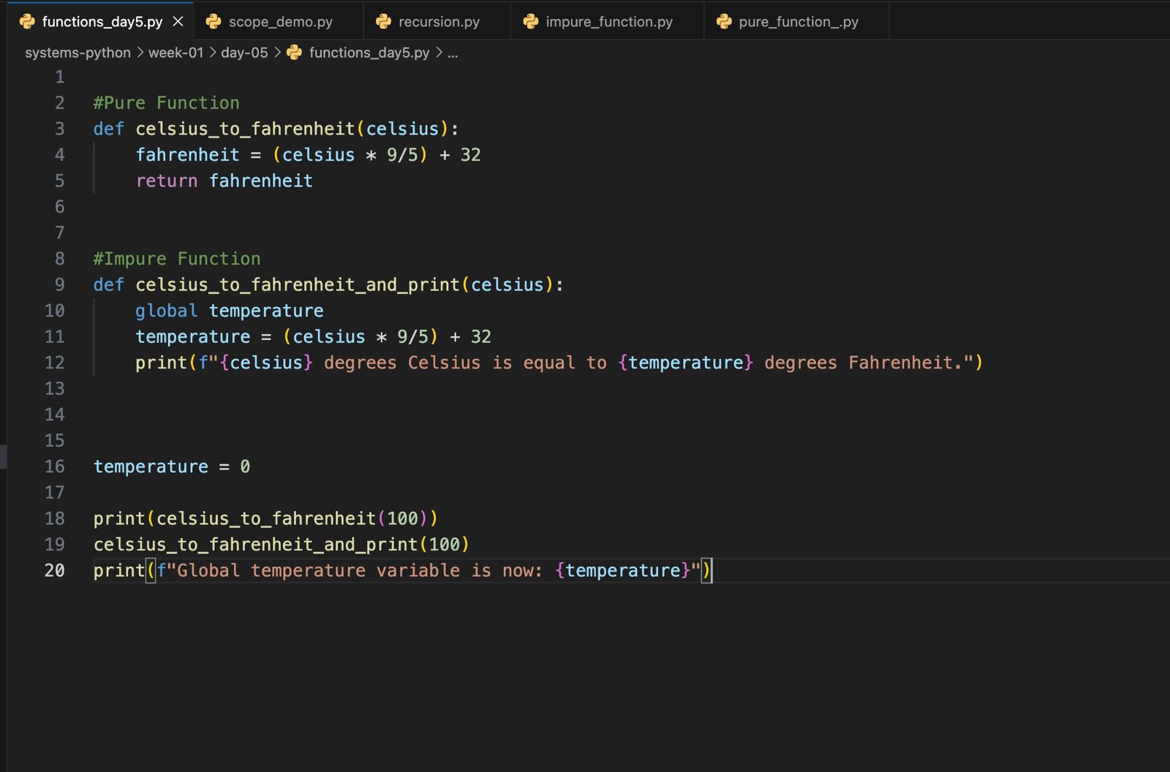Click the Python icon on recursion.py tab

383,22
